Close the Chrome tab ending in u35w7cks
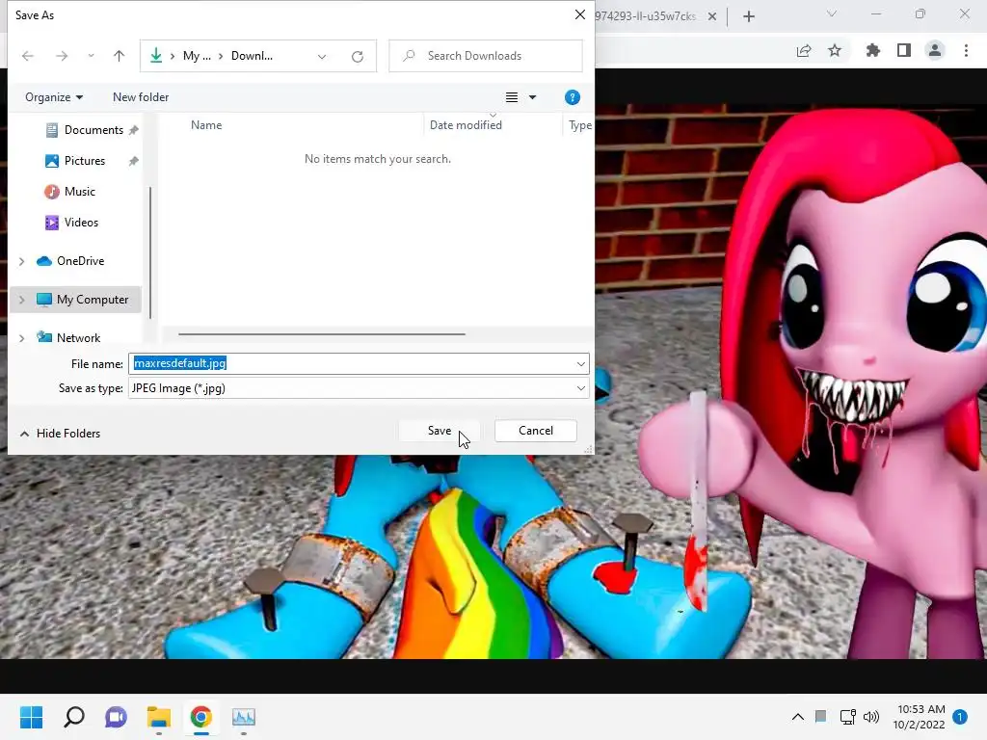Image resolution: width=987 pixels, height=740 pixels. (x=712, y=16)
